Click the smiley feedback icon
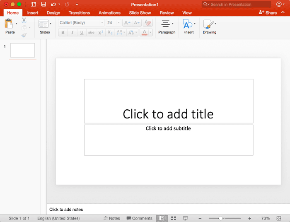 pyautogui.click(x=279, y=4)
